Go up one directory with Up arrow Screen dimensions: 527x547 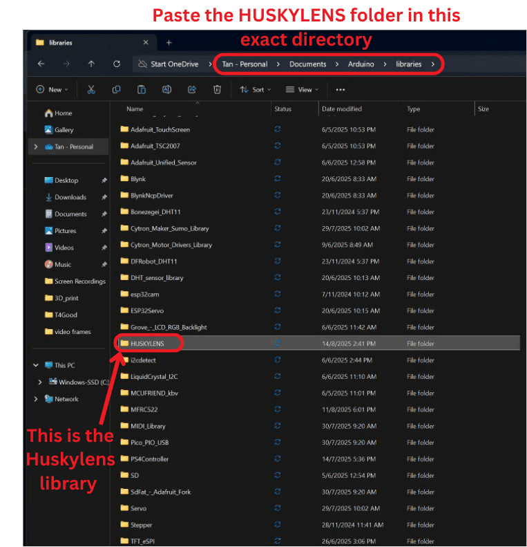coord(91,64)
